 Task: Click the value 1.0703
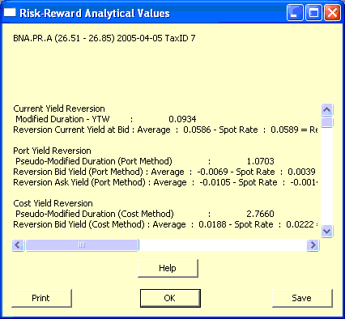click(261, 161)
